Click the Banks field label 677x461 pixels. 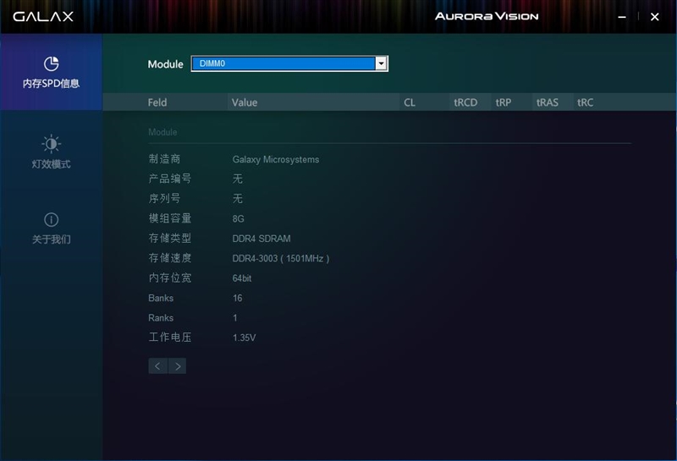[161, 298]
